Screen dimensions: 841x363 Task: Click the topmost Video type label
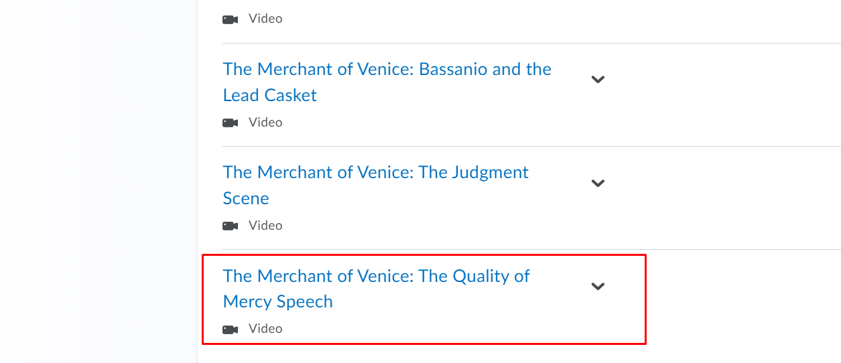coord(265,18)
